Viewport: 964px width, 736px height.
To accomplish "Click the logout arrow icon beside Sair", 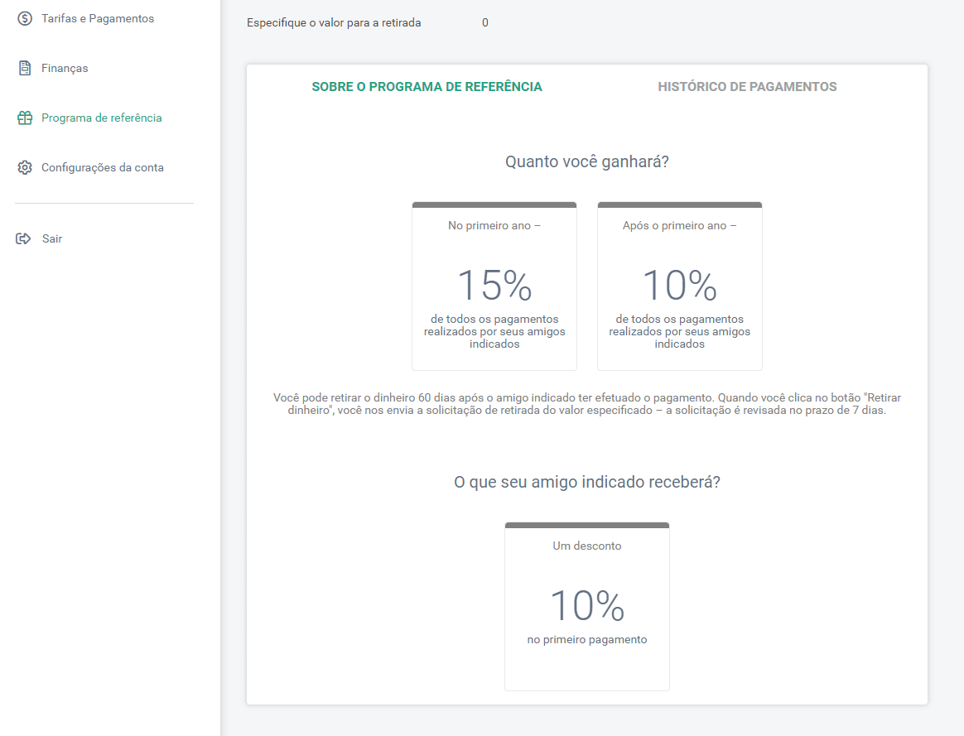I will click(x=23, y=239).
